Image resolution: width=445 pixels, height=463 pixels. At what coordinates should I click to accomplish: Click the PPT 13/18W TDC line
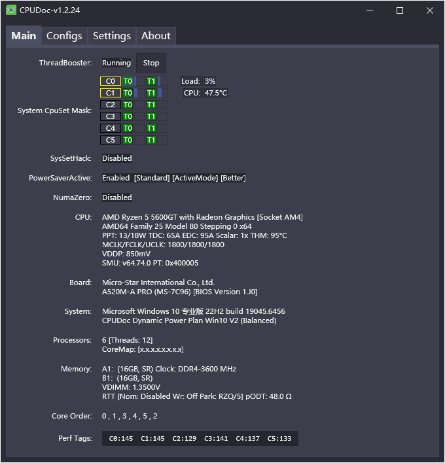(194, 235)
